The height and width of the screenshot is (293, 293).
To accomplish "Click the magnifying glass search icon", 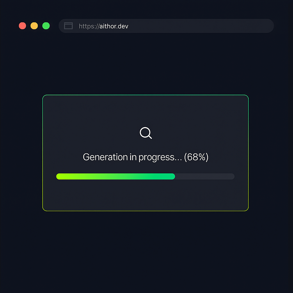I will pos(146,133).
